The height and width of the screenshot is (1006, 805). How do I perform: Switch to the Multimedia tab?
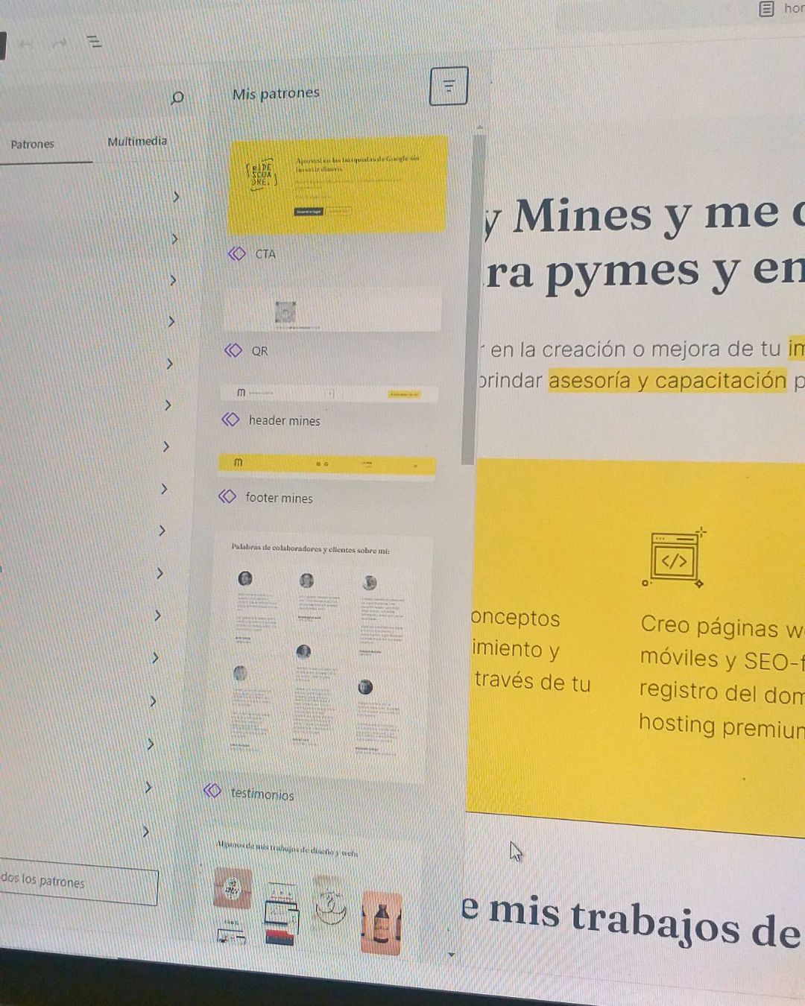[137, 142]
